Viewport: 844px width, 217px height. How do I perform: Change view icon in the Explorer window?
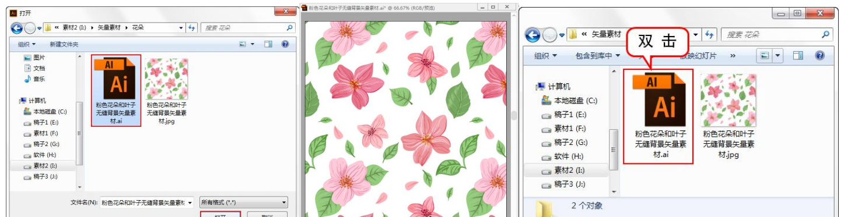(x=764, y=56)
